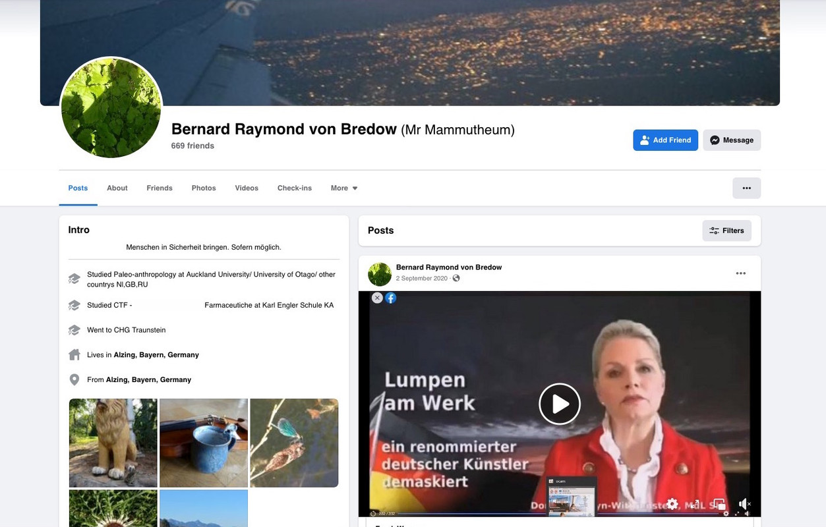Open the Photos tab
This screenshot has width=826, height=527.
click(x=204, y=188)
